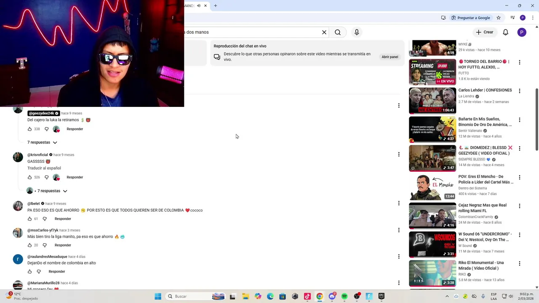
Task: Open Spotify from the taskbar
Action: click(x=344, y=296)
